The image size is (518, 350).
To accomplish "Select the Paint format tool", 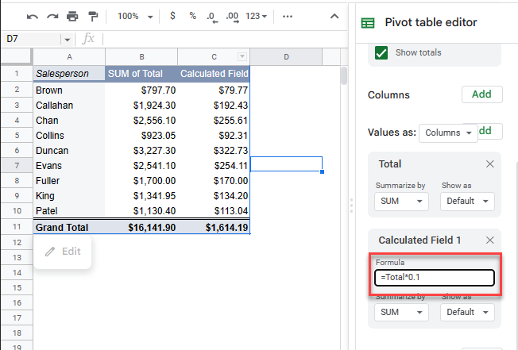I will (93, 16).
